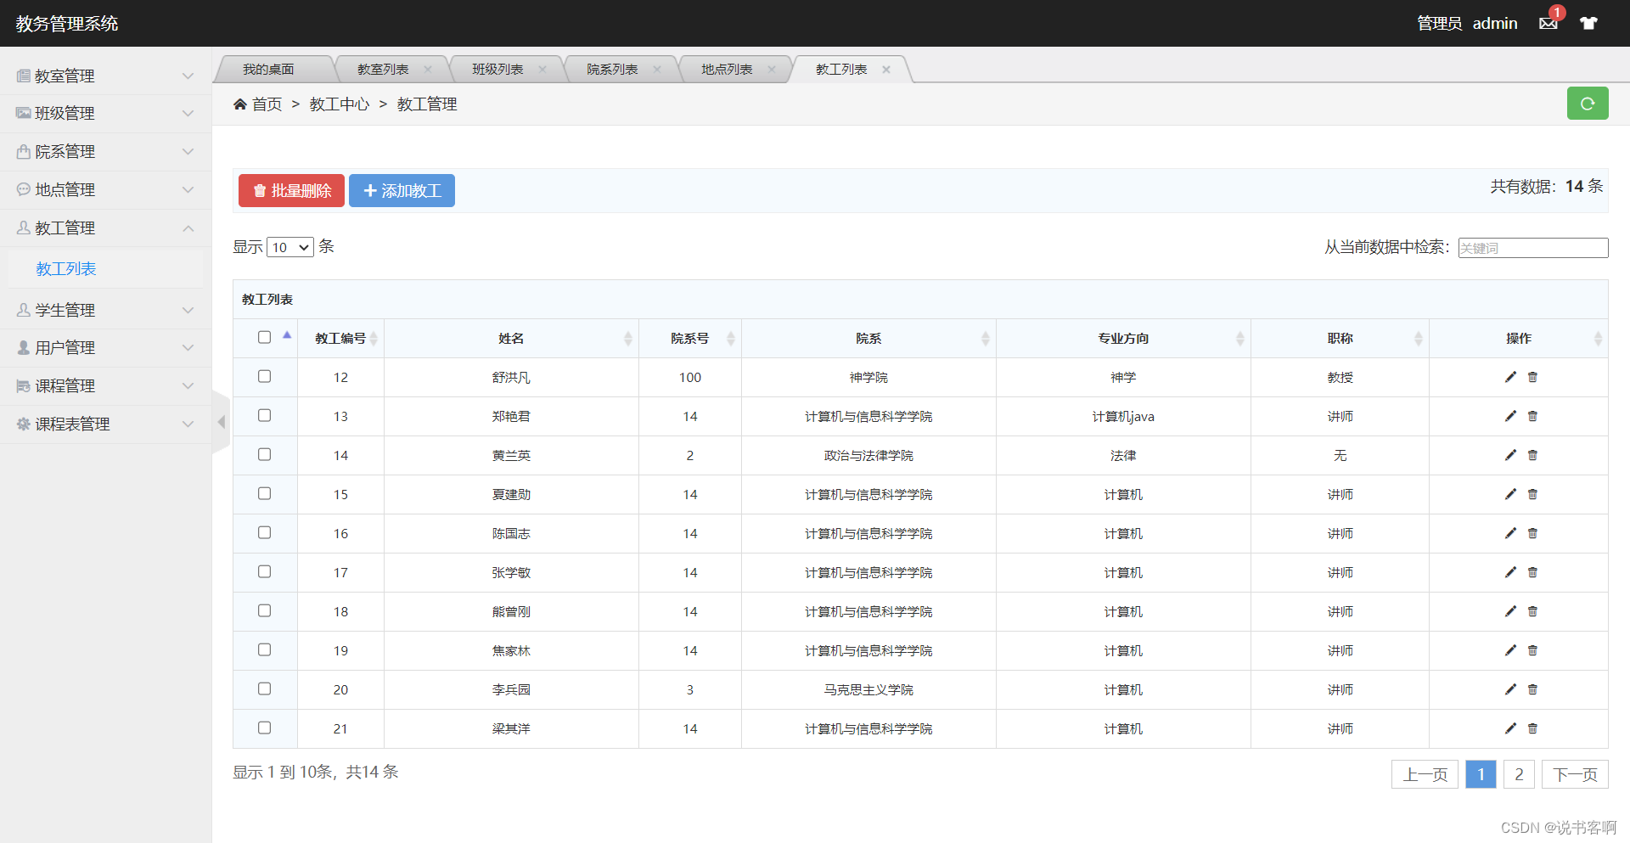Open the skin theme shirt icon
The width and height of the screenshot is (1630, 843).
[1588, 23]
